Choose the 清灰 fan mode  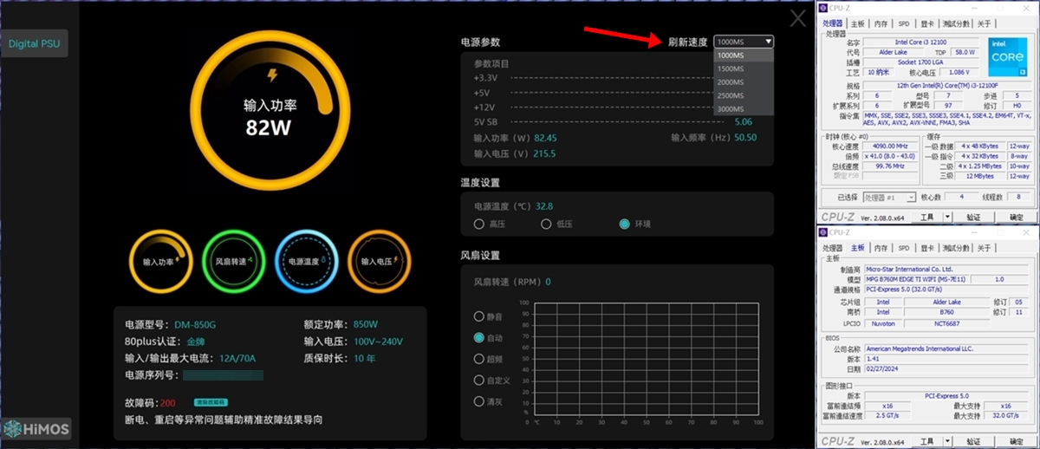(x=478, y=401)
